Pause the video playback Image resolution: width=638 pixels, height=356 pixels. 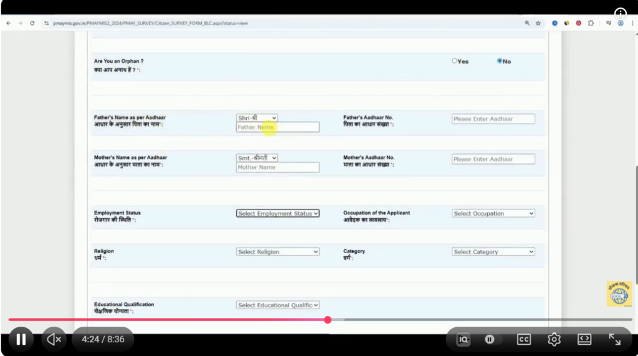[21, 339]
